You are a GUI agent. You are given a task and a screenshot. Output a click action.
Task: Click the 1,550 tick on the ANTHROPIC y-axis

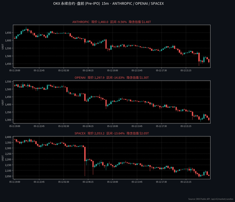(8, 48)
